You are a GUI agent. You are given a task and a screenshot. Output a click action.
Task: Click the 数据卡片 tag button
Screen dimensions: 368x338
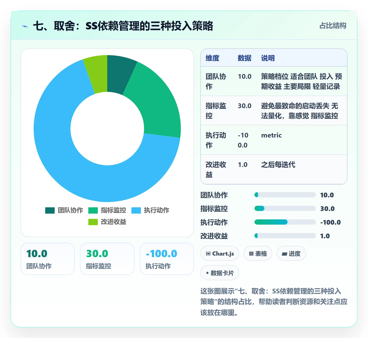point(220,273)
